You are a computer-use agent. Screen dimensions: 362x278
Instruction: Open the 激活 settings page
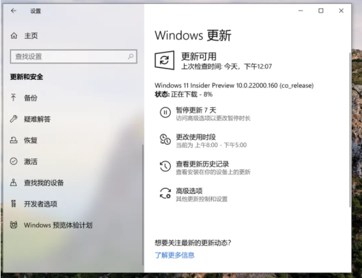tap(31, 162)
